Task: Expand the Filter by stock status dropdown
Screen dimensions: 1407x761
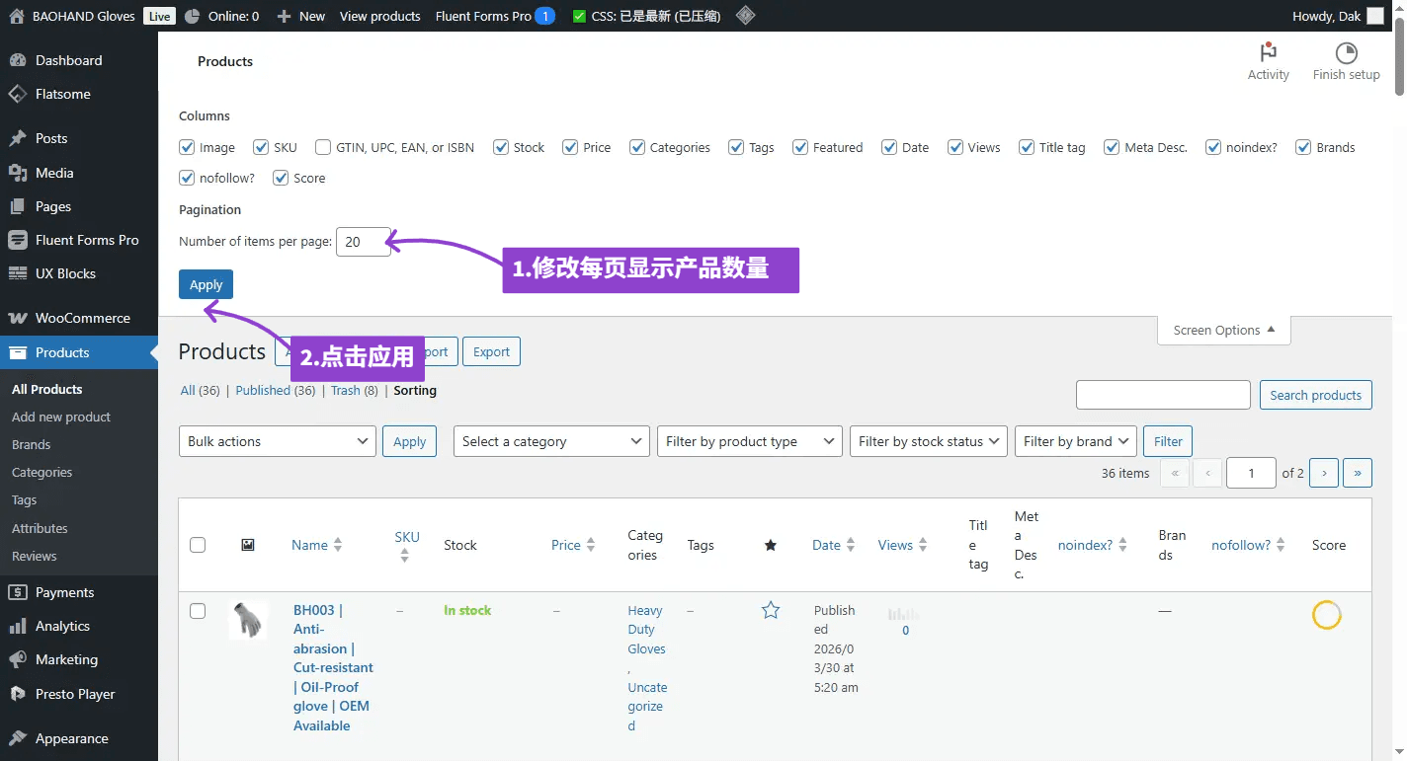Action: point(928,442)
